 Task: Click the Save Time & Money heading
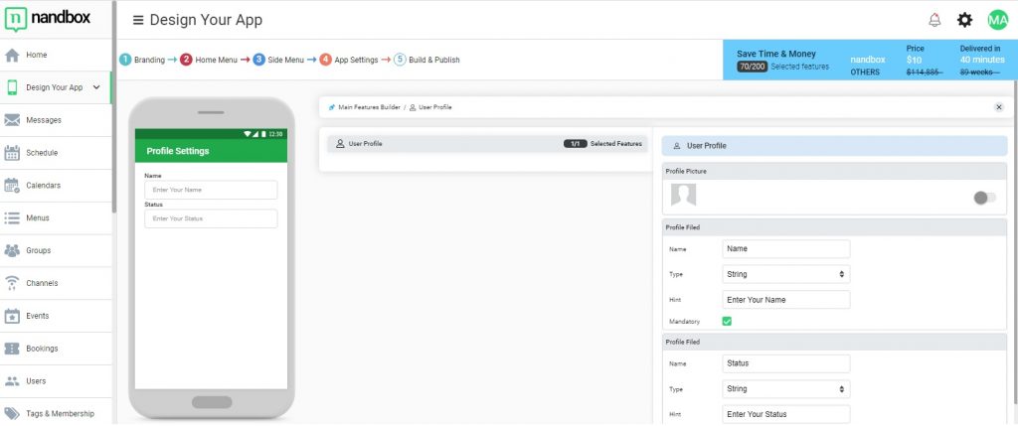click(775, 54)
